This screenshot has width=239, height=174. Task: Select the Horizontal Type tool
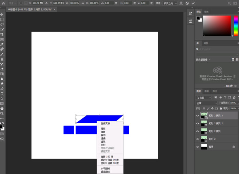coord(2,94)
